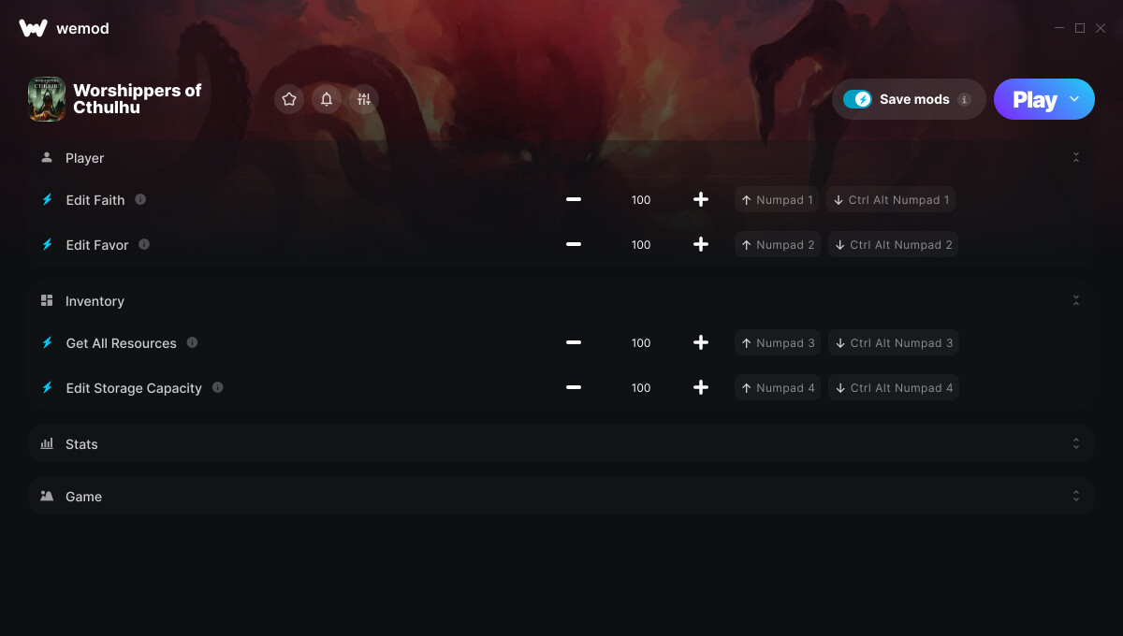Viewport: 1123px width, 636px height.
Task: Toggle the Save mods switch
Action: [x=857, y=99]
